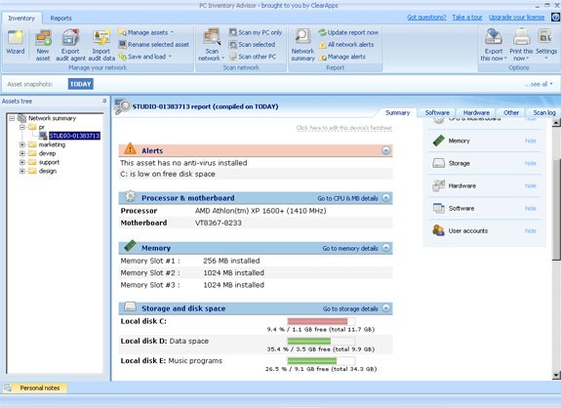Switch to the Reports ribbon tab
This screenshot has height=408, width=561.
click(x=60, y=19)
